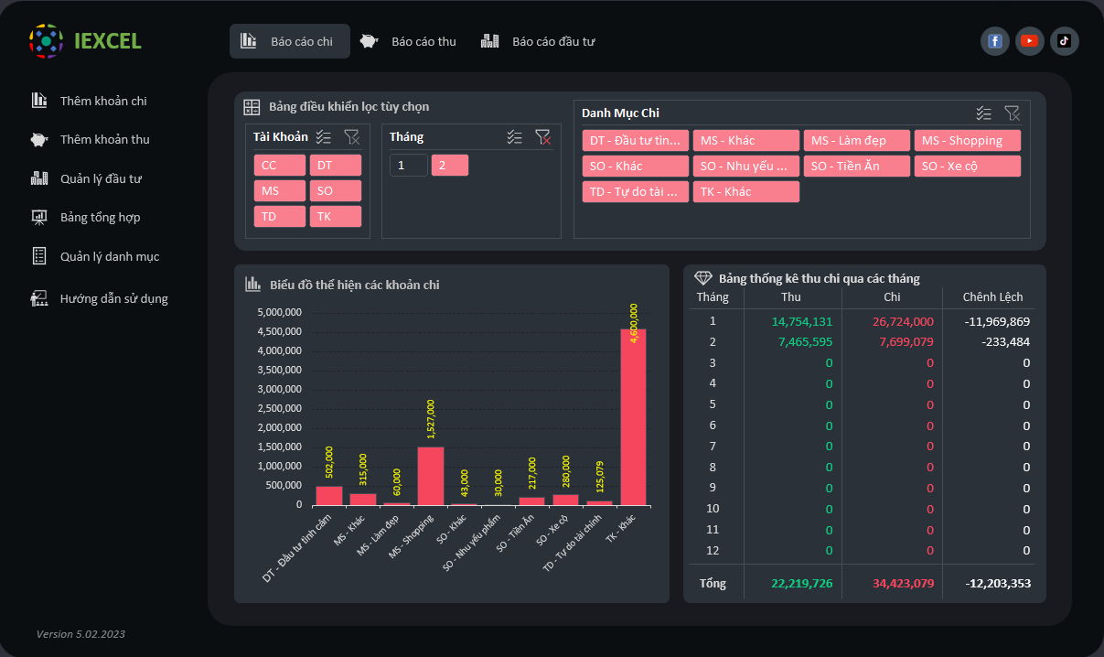This screenshot has height=657, width=1104.
Task: Click the Thêm khoản chi sidebar icon
Action: [x=39, y=101]
